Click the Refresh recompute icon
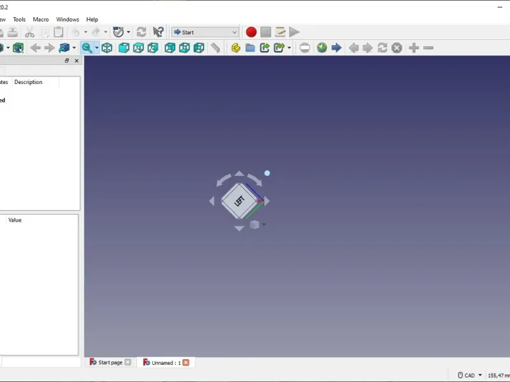The height and width of the screenshot is (382, 510). point(141,32)
